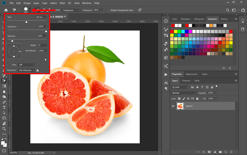Image resolution: width=247 pixels, height=155 pixels.
Task: Select the Type tool
Action: (4, 107)
